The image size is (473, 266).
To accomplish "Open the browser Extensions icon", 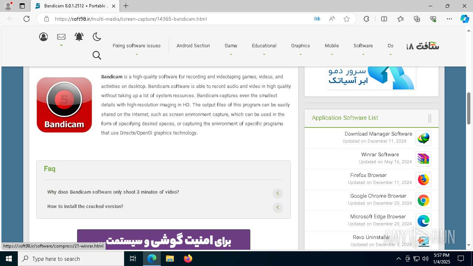I will pos(366,19).
